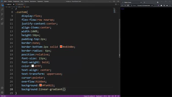Image resolution: width=172 pixels, height=97 pixels.
Task: Open the Справка menu
Action: tap(46, 1)
